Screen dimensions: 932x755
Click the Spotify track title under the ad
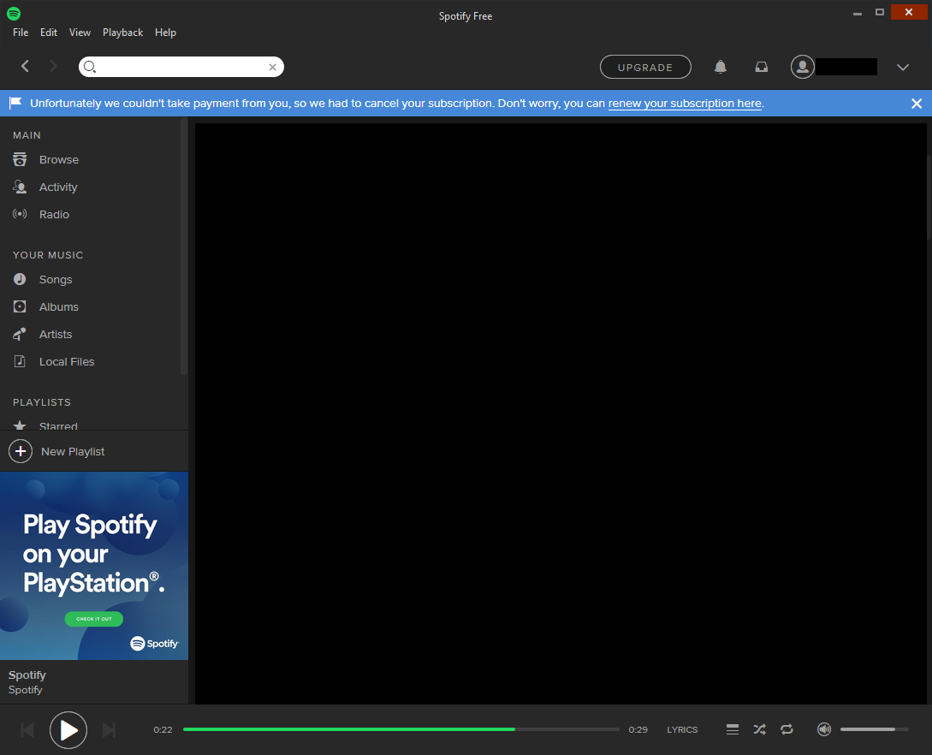(27, 675)
